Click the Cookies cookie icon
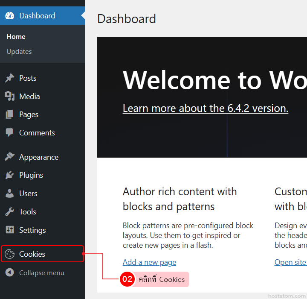This screenshot has height=299, width=307. [x=9, y=254]
